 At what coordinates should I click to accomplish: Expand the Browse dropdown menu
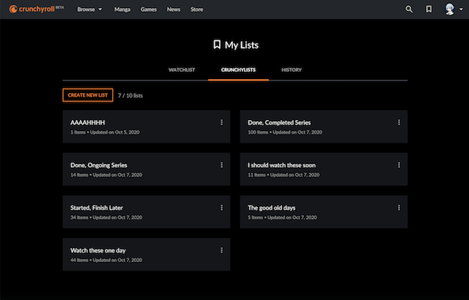(89, 10)
